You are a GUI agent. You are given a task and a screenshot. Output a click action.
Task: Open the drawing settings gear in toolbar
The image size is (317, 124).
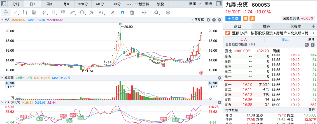(156, 13)
